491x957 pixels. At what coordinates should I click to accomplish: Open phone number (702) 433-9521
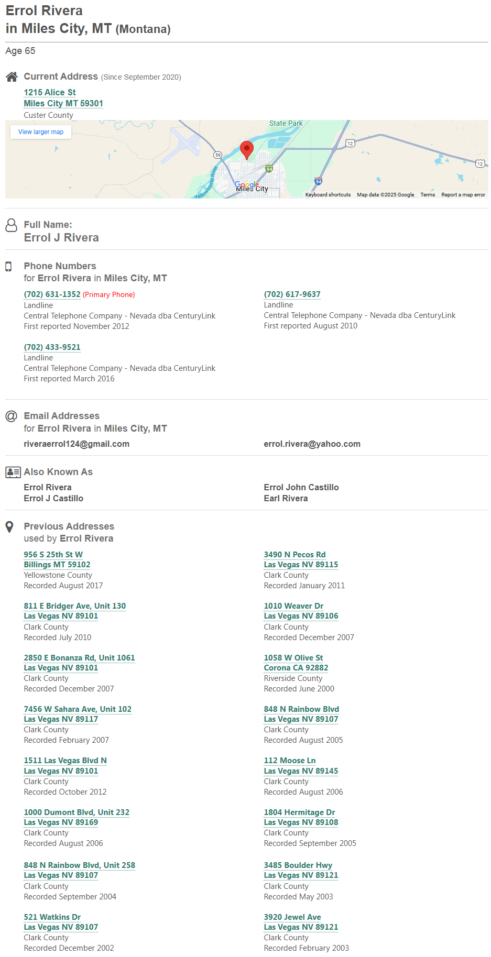tap(52, 347)
